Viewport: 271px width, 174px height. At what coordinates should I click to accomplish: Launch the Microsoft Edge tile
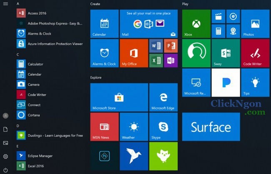(x=163, y=97)
